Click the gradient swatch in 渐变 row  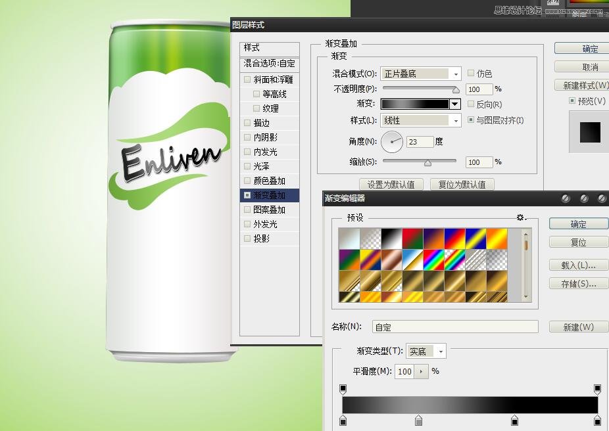(x=415, y=104)
